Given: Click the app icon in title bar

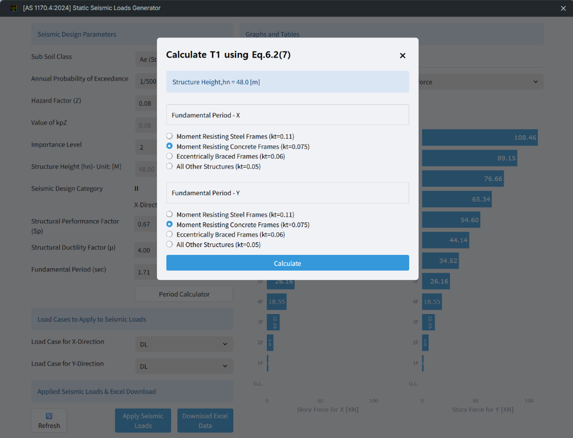Looking at the screenshot, I should (x=13, y=8).
